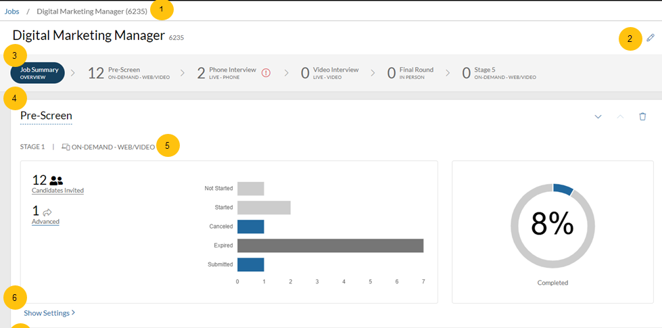The image size is (662, 328).
Task: Open the Video Interview stage
Action: coord(330,73)
